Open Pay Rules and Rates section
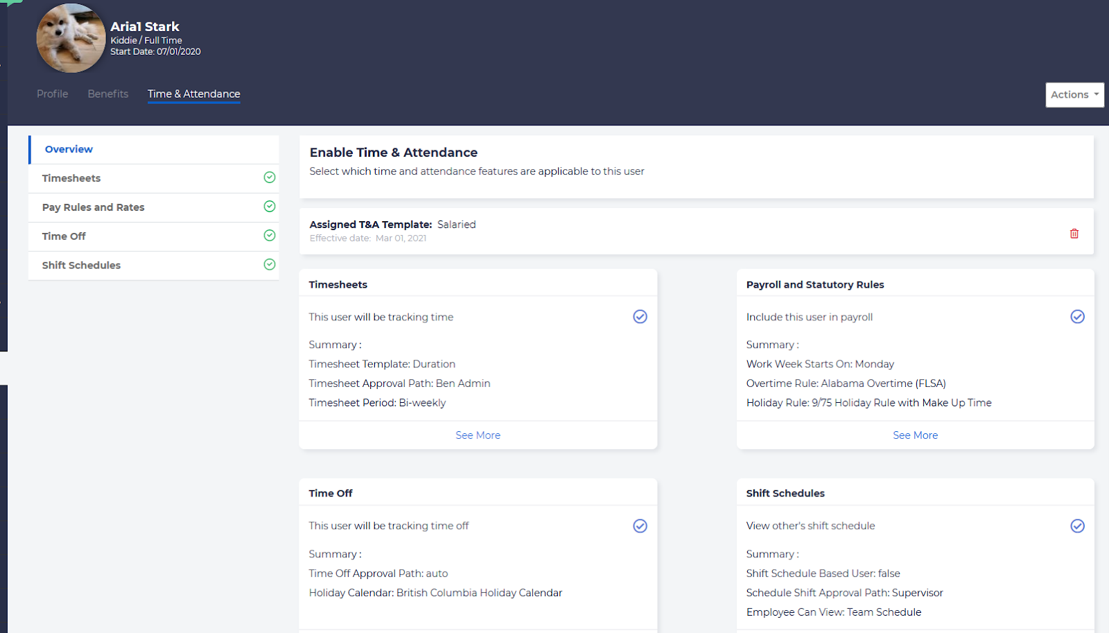1109x633 pixels. [93, 207]
